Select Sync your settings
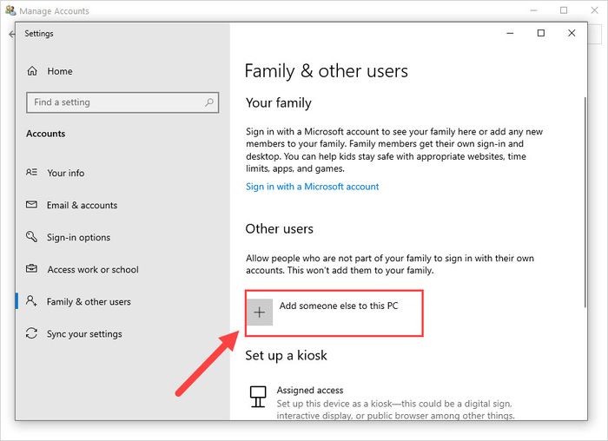Screen dimensions: 608x441 coord(84,333)
